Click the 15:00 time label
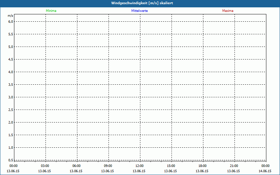This screenshot has height=175, width=280. (x=171, y=166)
